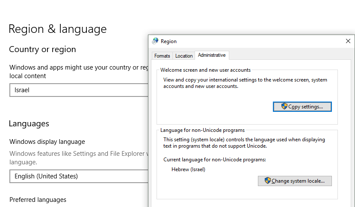Click the Windows display language label
355x207 pixels.
47,142
